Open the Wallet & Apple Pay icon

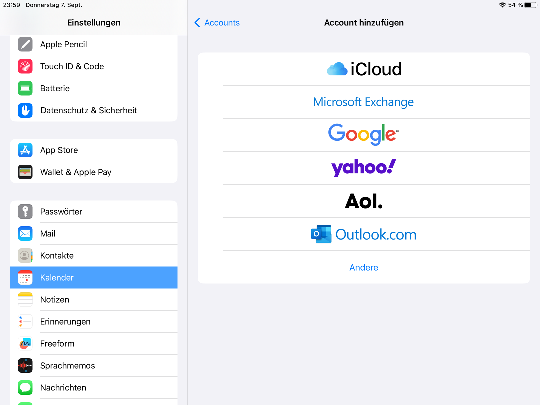(x=25, y=172)
